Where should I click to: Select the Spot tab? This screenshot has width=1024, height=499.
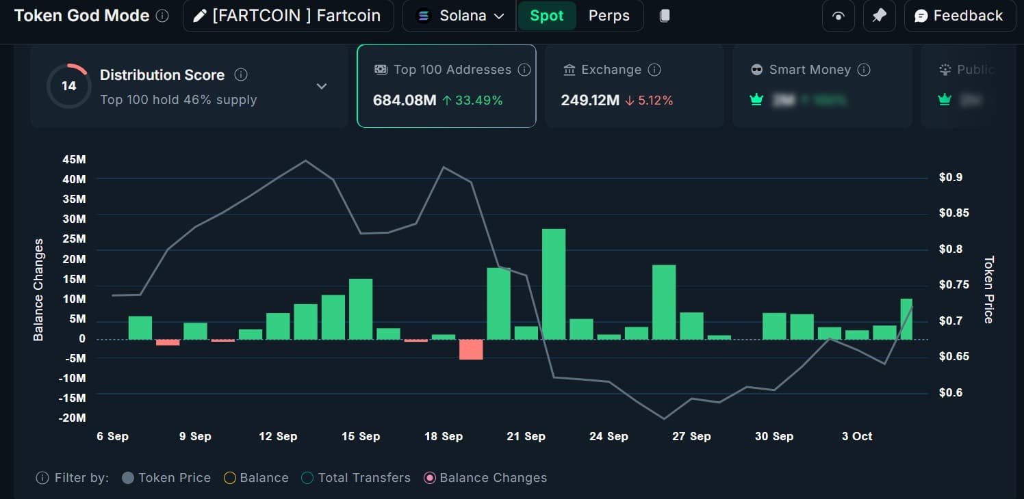coord(546,16)
